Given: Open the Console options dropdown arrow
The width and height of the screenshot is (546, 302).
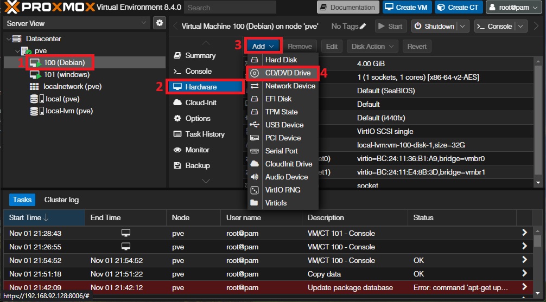Looking at the screenshot, I should pyautogui.click(x=520, y=26).
